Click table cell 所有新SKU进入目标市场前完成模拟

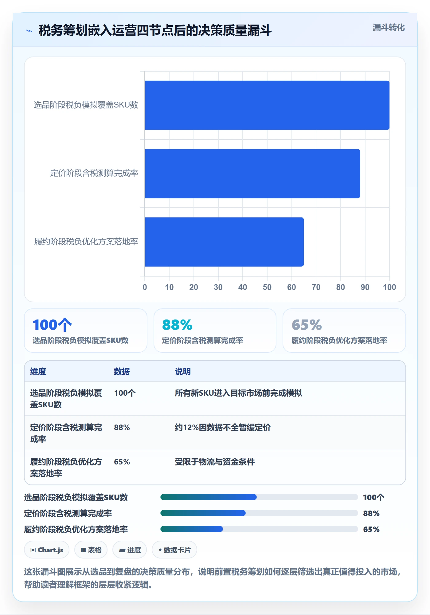[238, 393]
